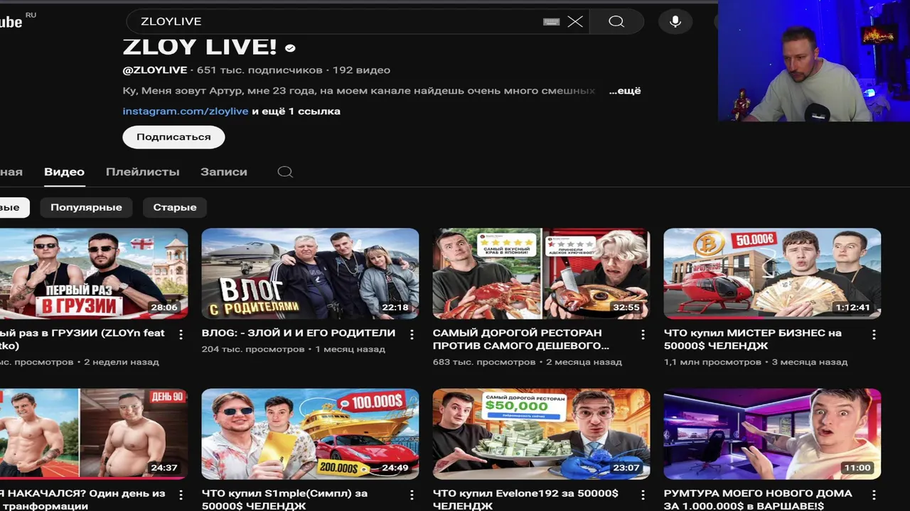The height and width of the screenshot is (511, 910).
Task: Open options menu for РУМТУРА video
Action: point(874,495)
